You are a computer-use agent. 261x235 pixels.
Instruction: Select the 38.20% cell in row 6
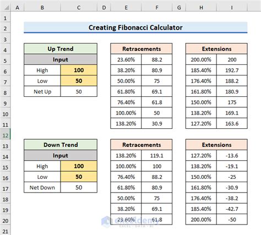coord(126,70)
